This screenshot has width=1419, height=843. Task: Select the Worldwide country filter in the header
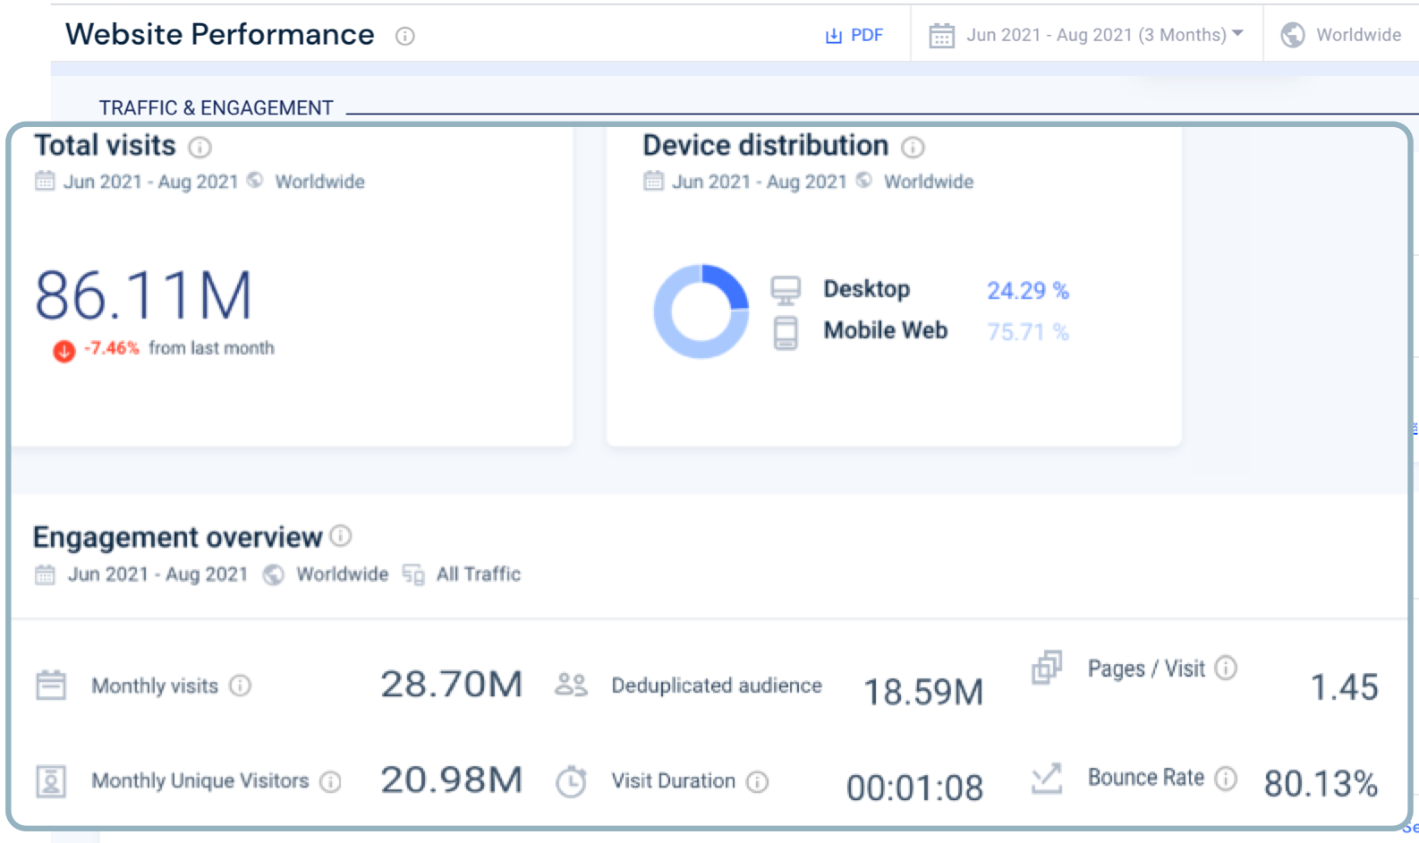tap(1341, 35)
